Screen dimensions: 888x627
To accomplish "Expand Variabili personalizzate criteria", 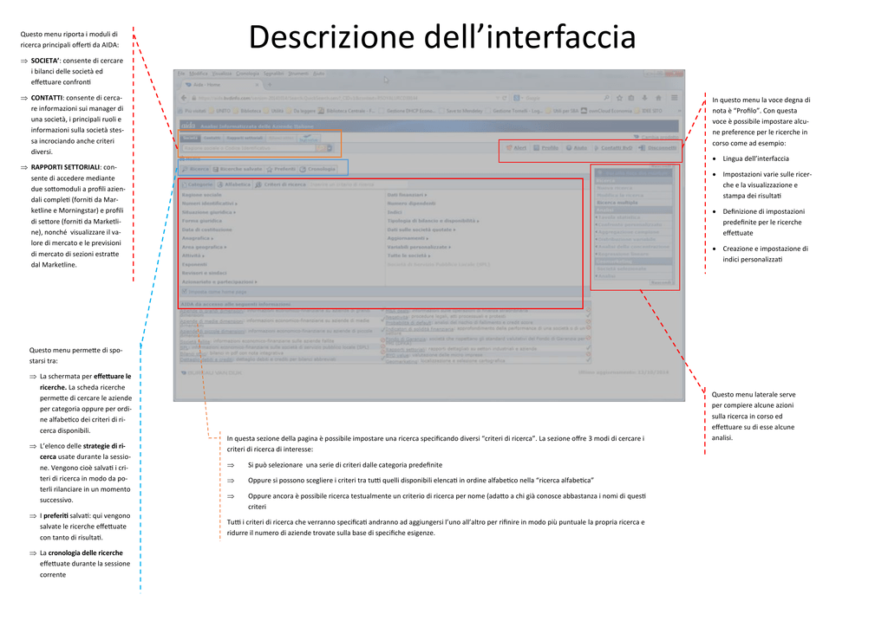I will pos(419,247).
